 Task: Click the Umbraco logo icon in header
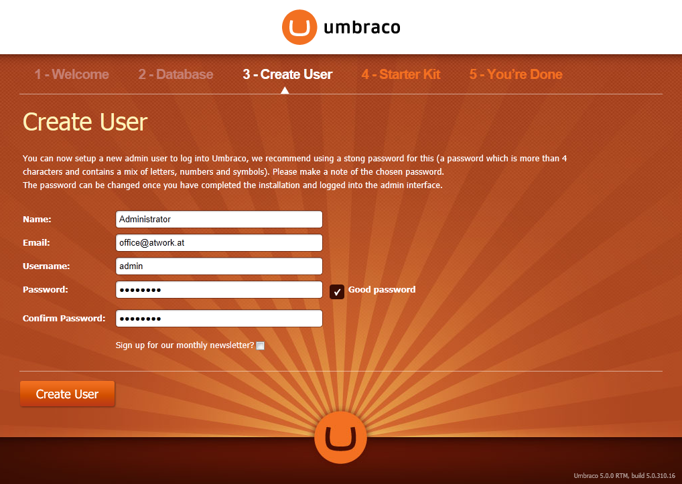coord(299,27)
